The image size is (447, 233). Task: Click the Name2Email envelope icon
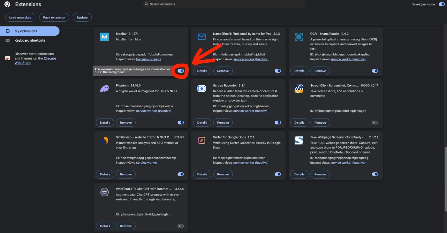(202, 37)
